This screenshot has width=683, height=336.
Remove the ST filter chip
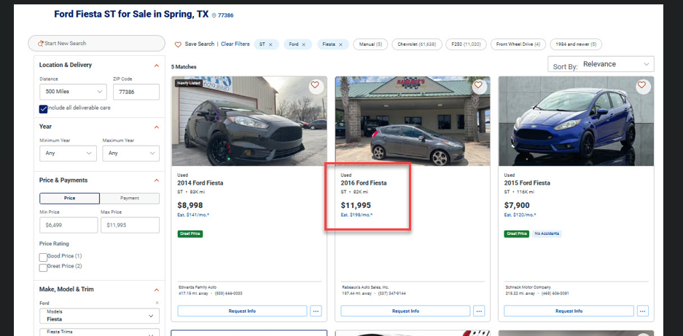click(x=270, y=44)
